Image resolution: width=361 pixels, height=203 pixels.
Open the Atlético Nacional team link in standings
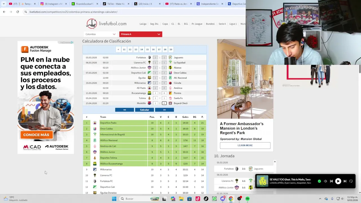pyautogui.click(x=109, y=140)
